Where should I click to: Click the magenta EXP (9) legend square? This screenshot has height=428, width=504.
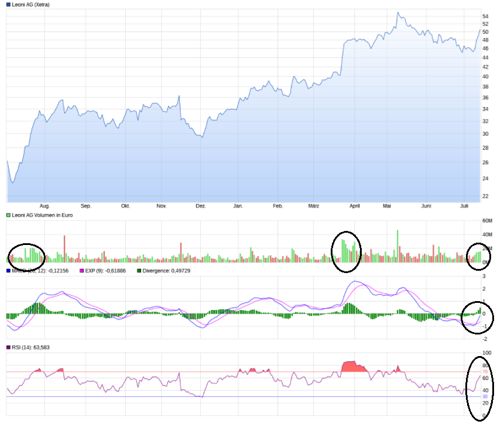81,271
